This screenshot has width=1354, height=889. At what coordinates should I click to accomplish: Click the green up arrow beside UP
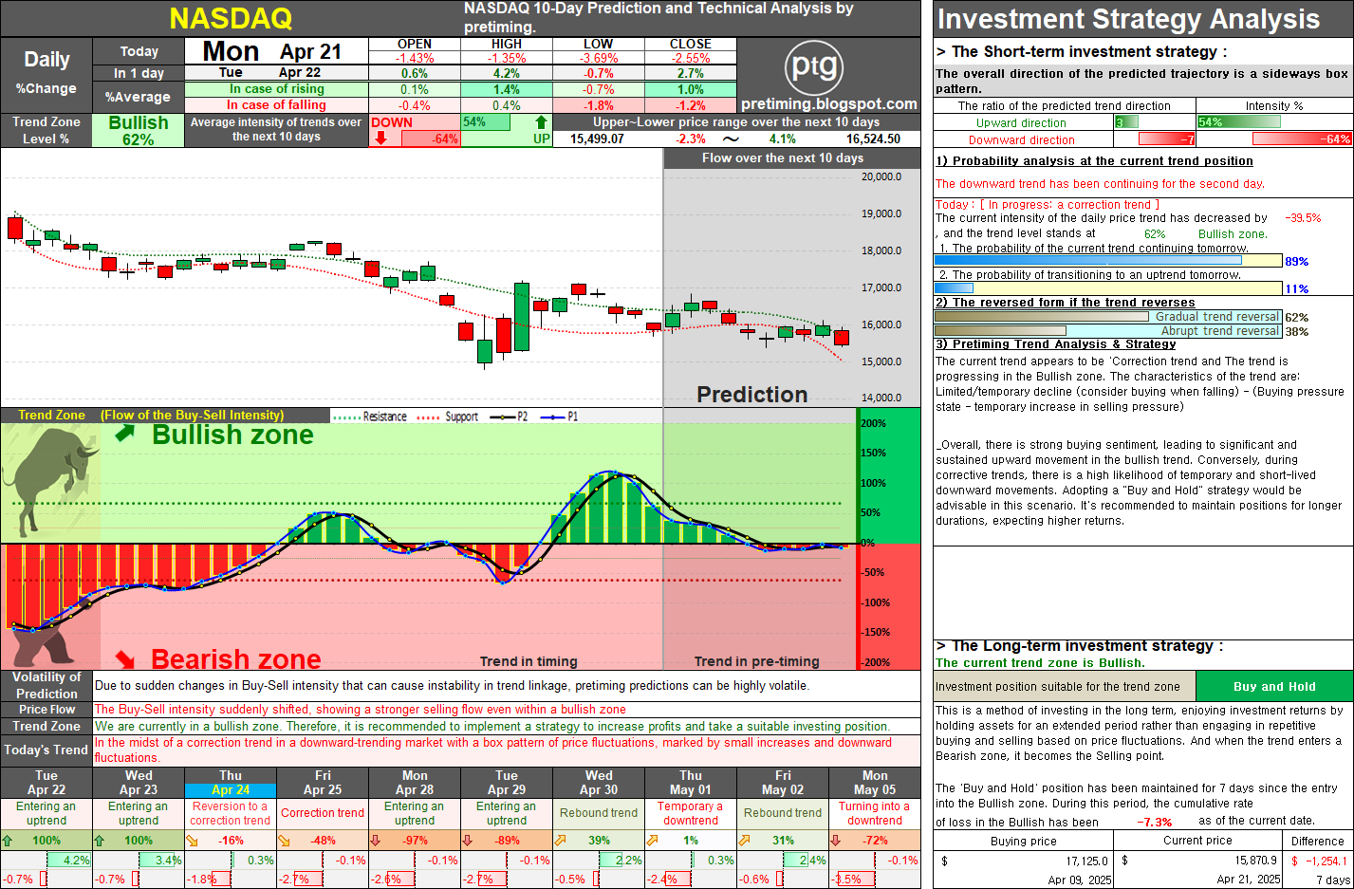coord(541,122)
